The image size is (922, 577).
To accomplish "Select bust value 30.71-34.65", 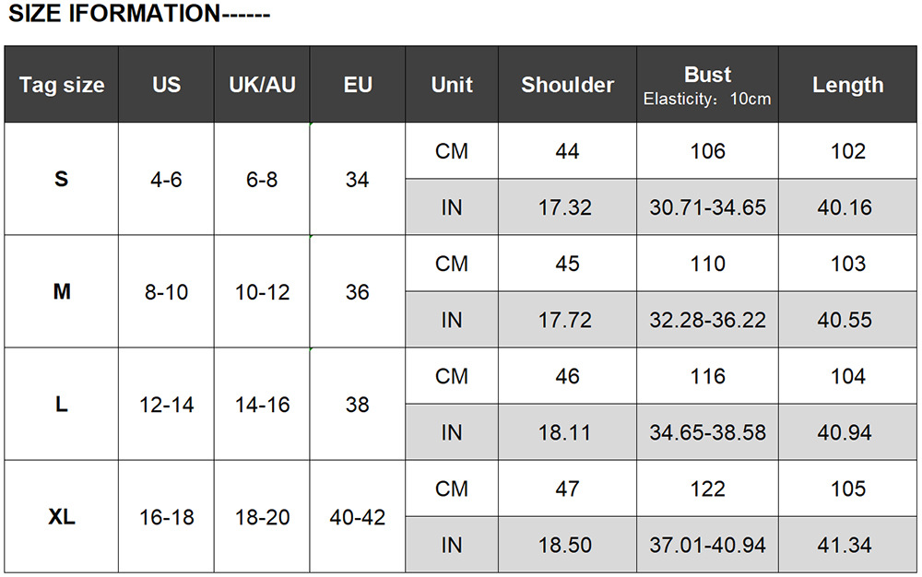I will click(707, 207).
